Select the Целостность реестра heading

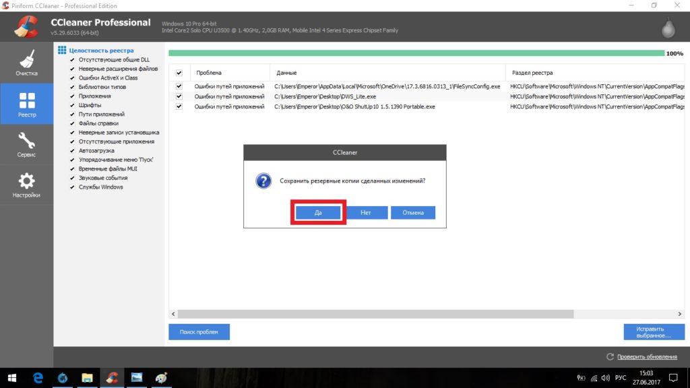click(101, 50)
